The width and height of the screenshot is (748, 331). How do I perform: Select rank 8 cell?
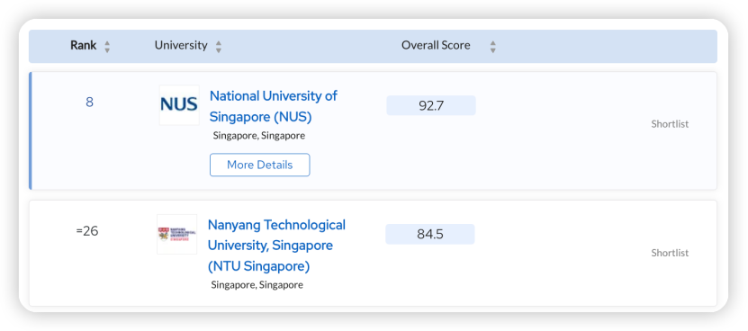click(89, 103)
